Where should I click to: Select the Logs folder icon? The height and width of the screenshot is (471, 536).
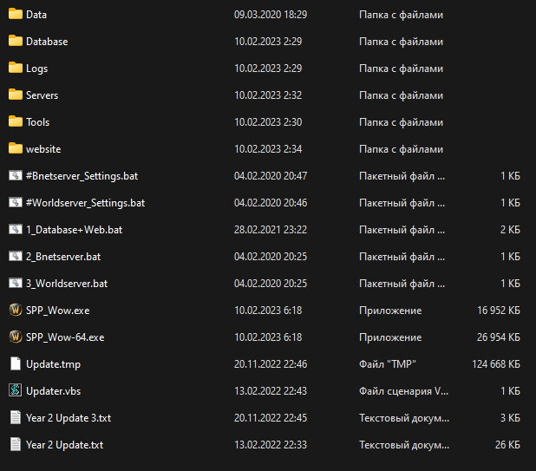[x=16, y=68]
